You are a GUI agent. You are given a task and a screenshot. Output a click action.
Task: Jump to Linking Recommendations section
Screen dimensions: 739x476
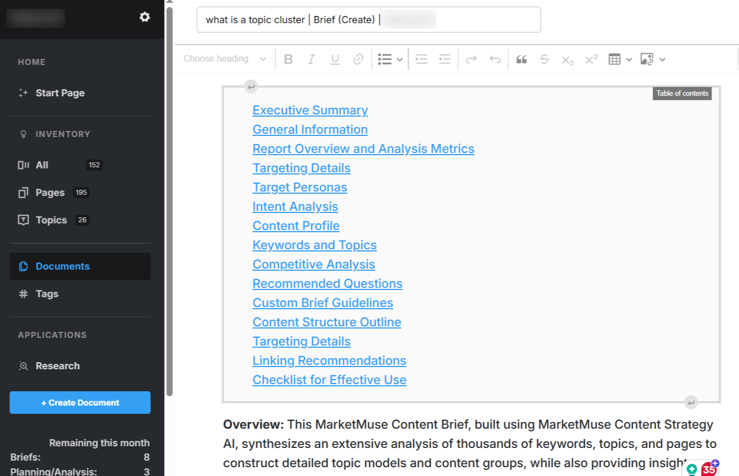329,361
